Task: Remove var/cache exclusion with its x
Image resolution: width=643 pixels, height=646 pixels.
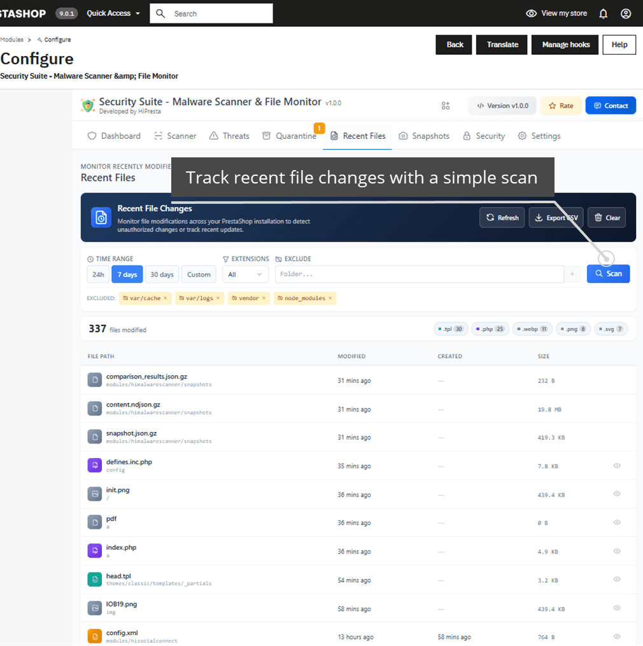Action: (166, 298)
